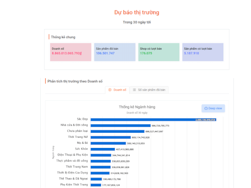
Task: Click the Deep view button
Action: (x=213, y=108)
